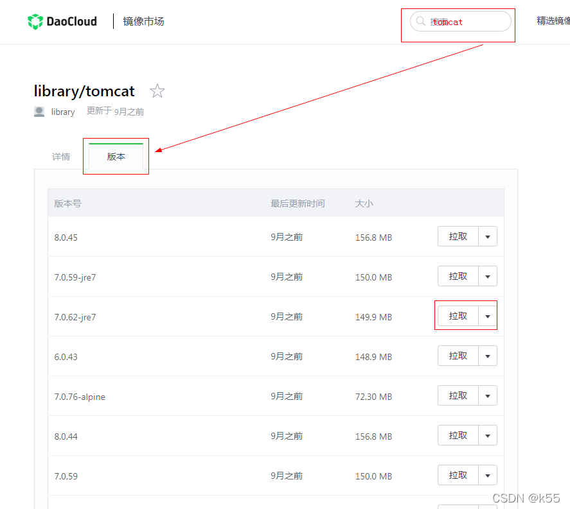Click the 版本号 column header
The width and height of the screenshot is (570, 509).
[x=67, y=203]
